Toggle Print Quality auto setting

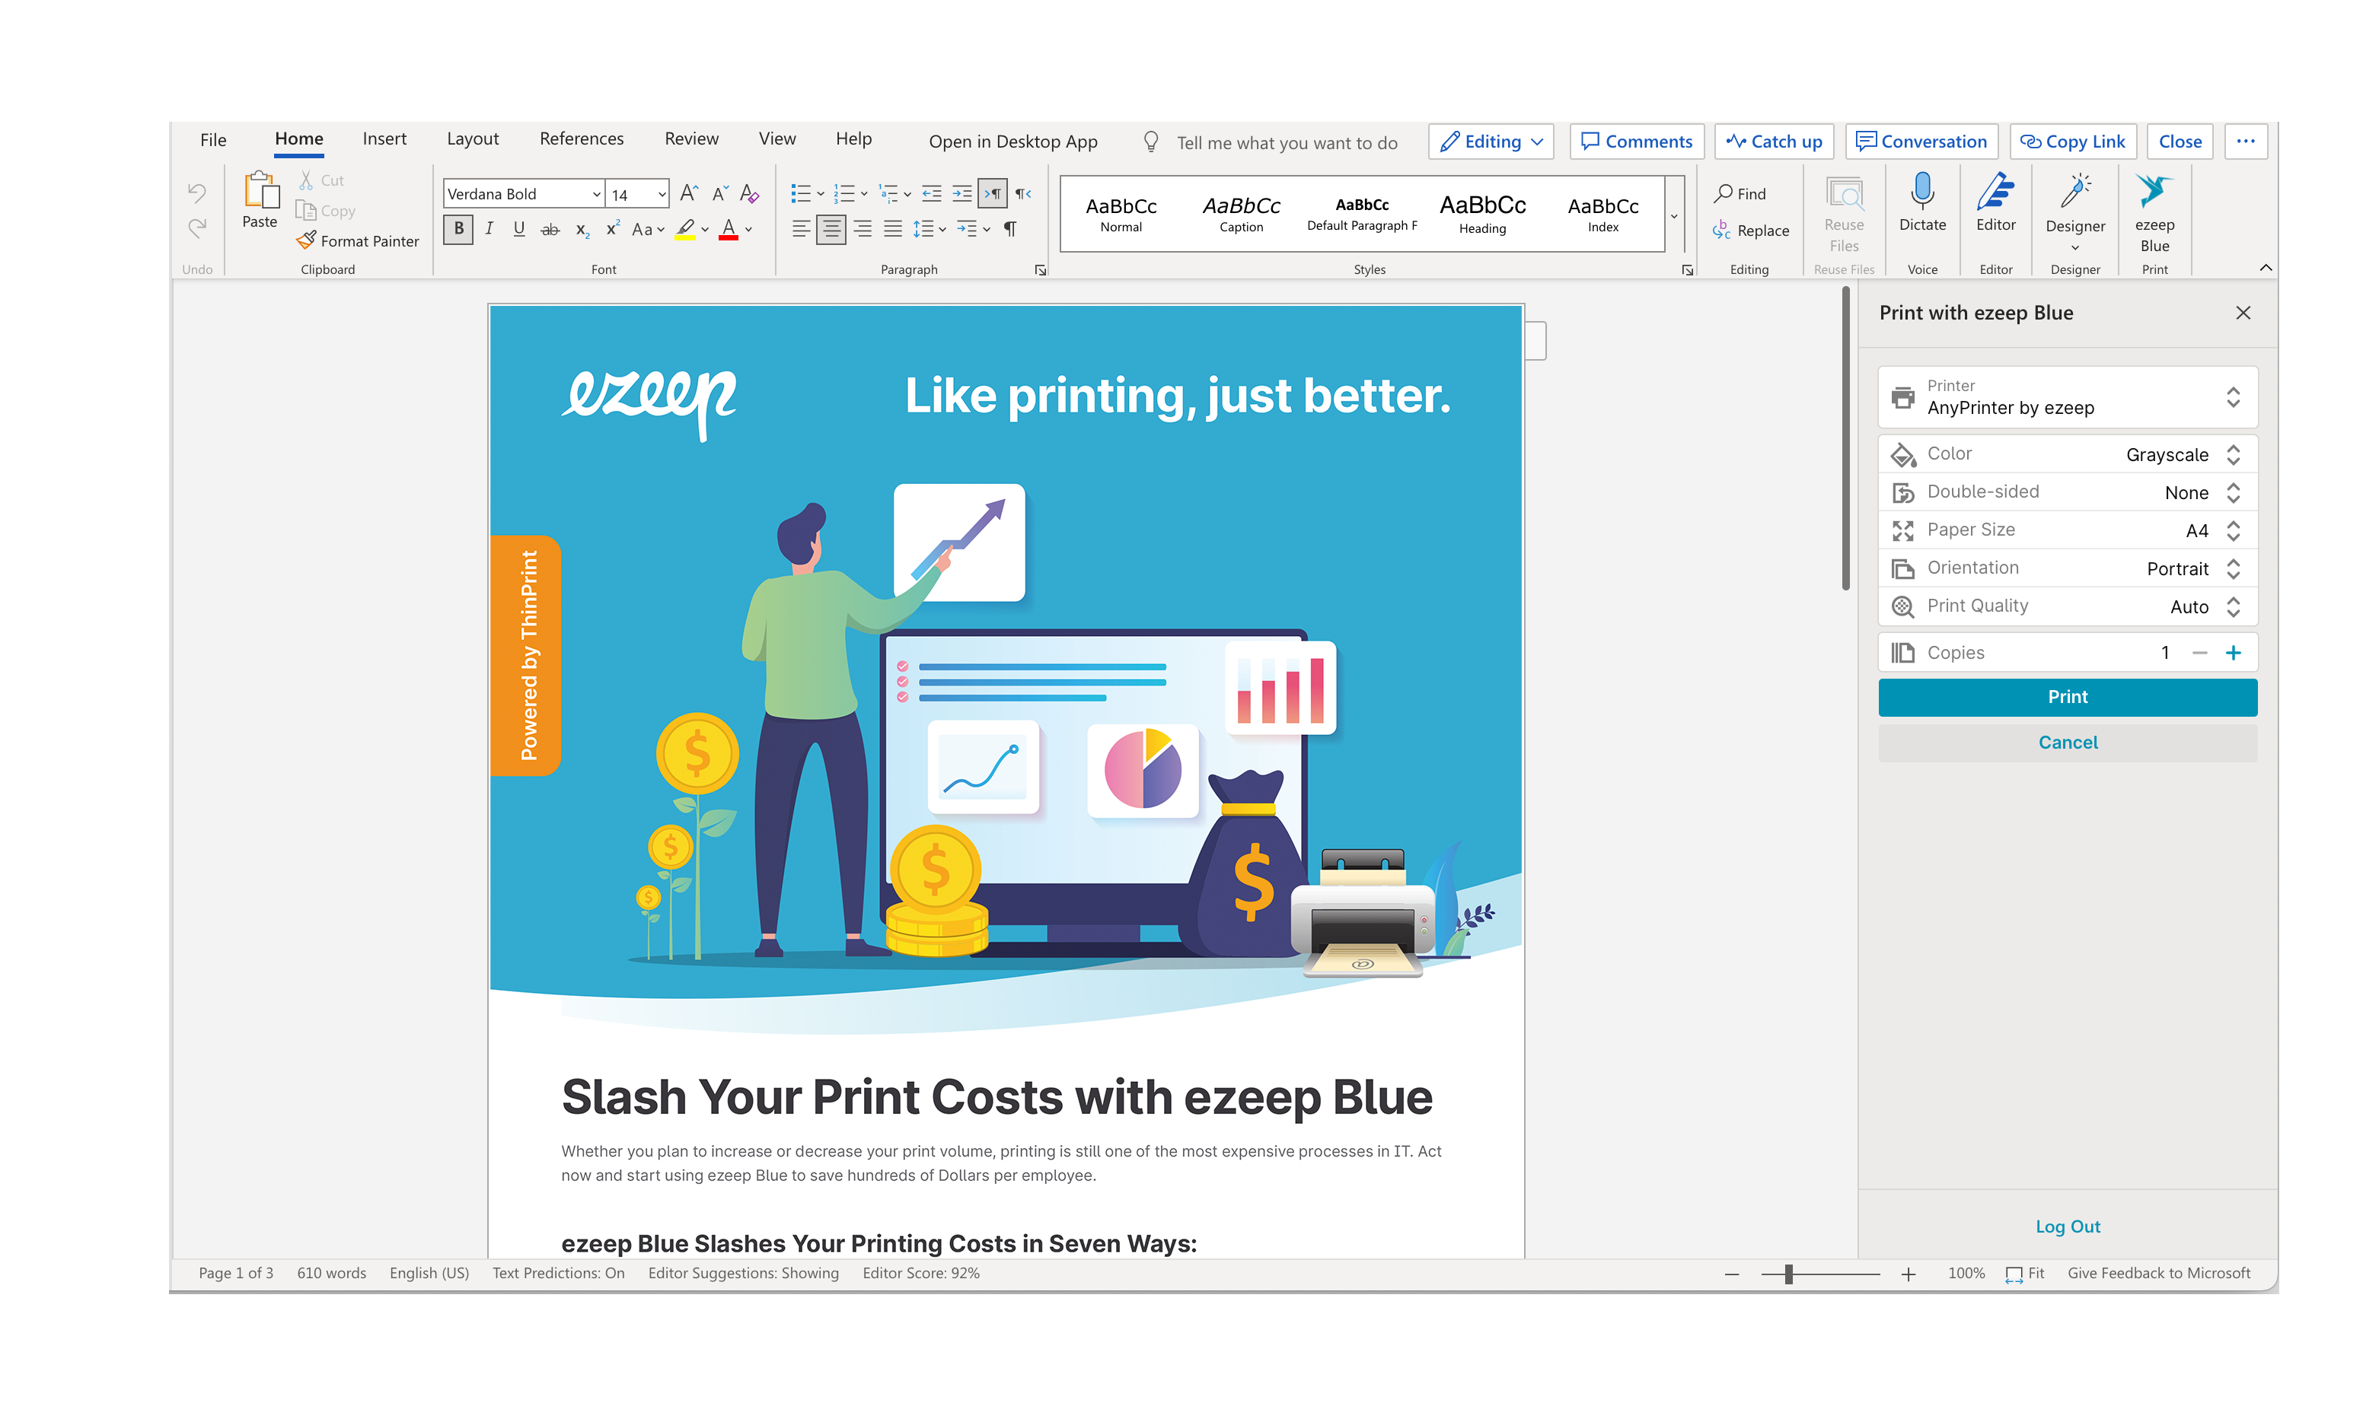2234,606
